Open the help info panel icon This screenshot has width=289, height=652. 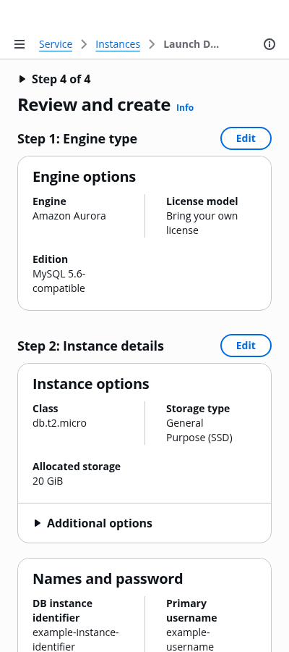click(269, 44)
